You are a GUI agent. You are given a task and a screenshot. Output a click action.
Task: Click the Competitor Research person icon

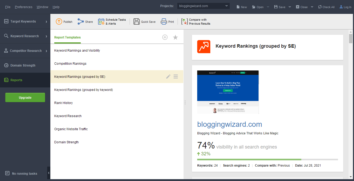pos(6,51)
